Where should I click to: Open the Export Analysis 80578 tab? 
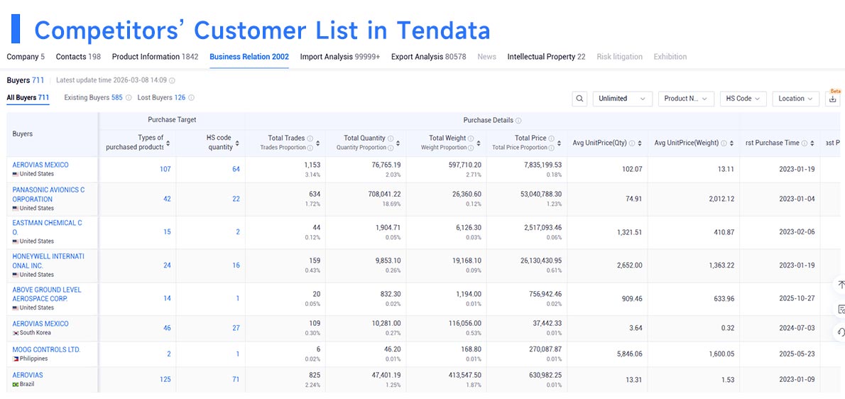[429, 57]
